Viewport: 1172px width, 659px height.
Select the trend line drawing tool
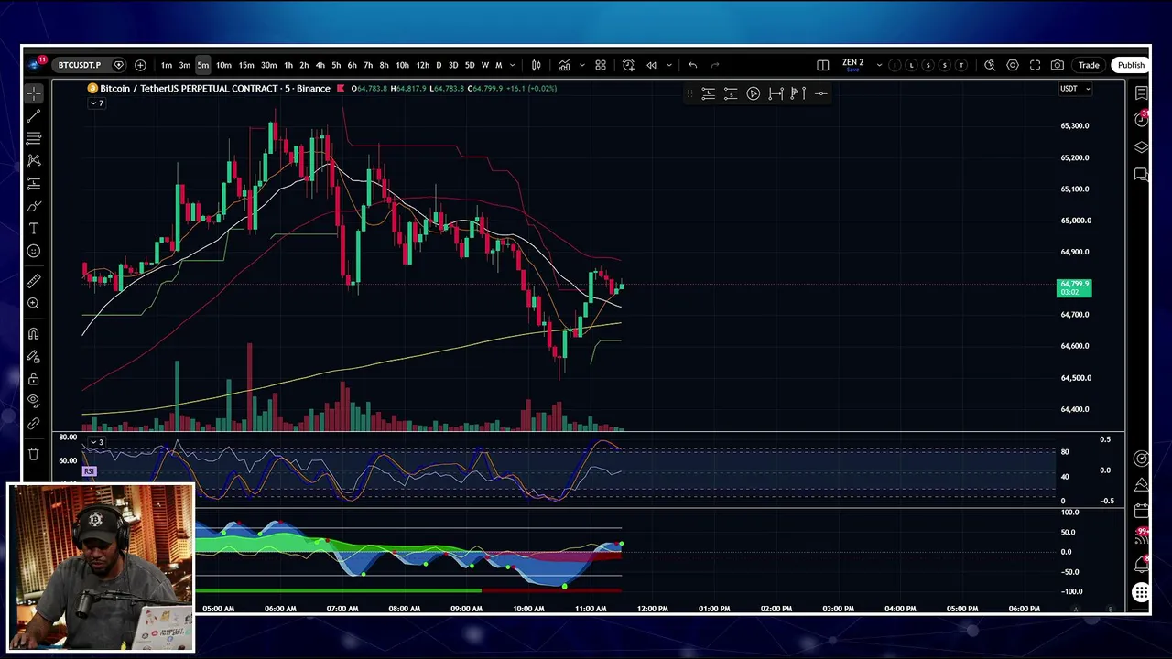tap(34, 116)
